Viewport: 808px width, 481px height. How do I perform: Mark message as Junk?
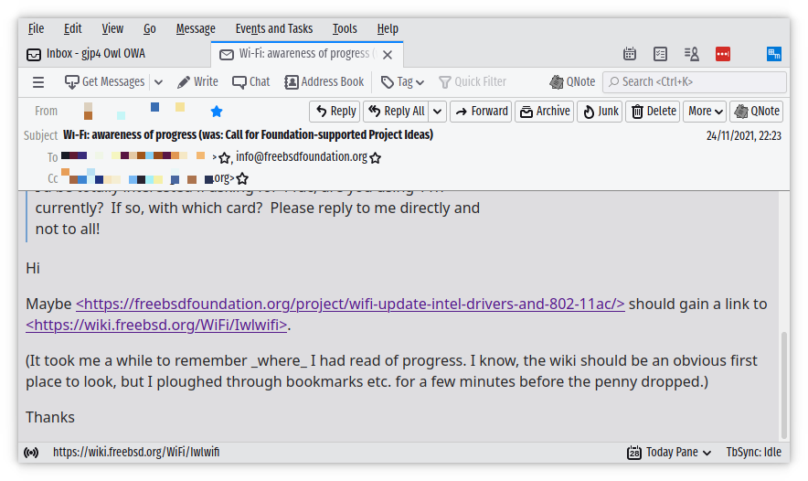click(600, 112)
